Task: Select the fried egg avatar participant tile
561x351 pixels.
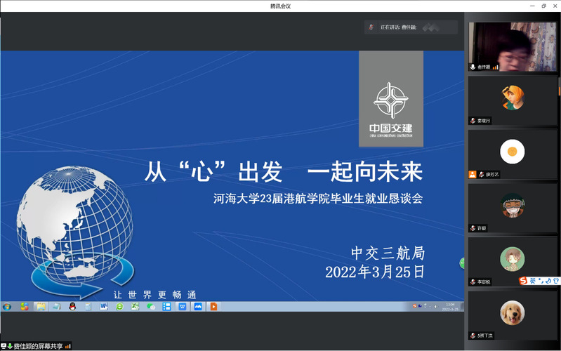Action: [x=512, y=150]
